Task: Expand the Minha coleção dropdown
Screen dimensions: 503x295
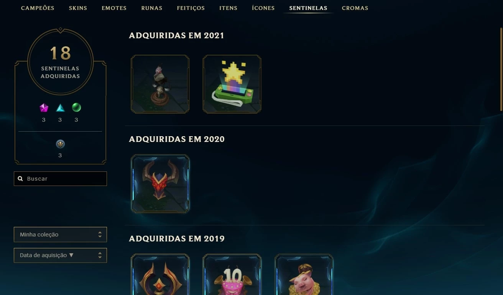Action: point(60,235)
